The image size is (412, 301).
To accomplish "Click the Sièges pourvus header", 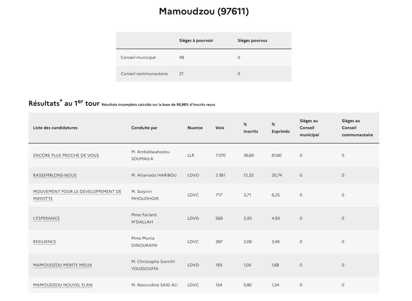I will tap(252, 41).
